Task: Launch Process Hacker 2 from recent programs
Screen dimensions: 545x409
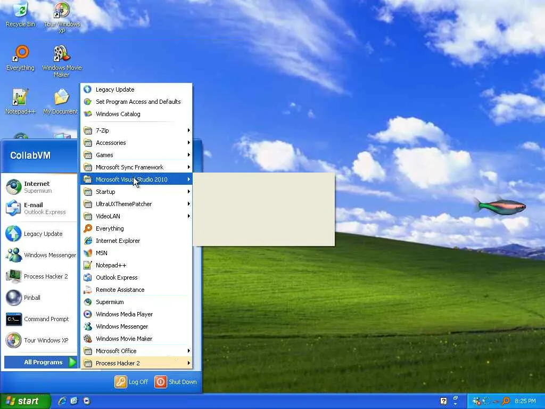Action: pos(40,276)
